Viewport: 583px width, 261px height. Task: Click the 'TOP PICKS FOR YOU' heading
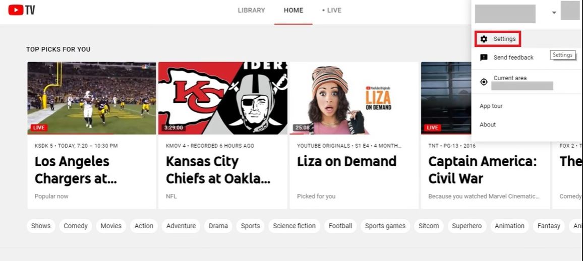[x=59, y=49]
